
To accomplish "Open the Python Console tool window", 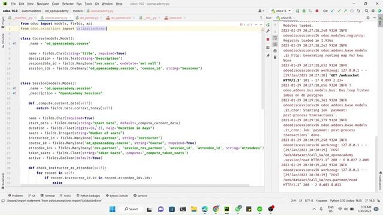I will 117,195.
